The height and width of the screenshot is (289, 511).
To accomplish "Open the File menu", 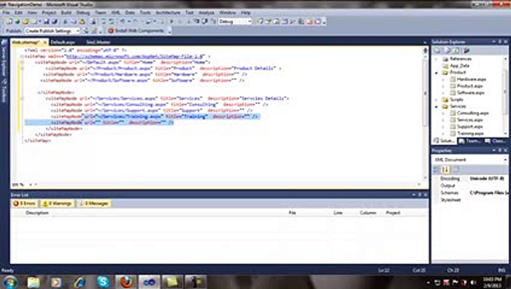I will pos(6,13).
